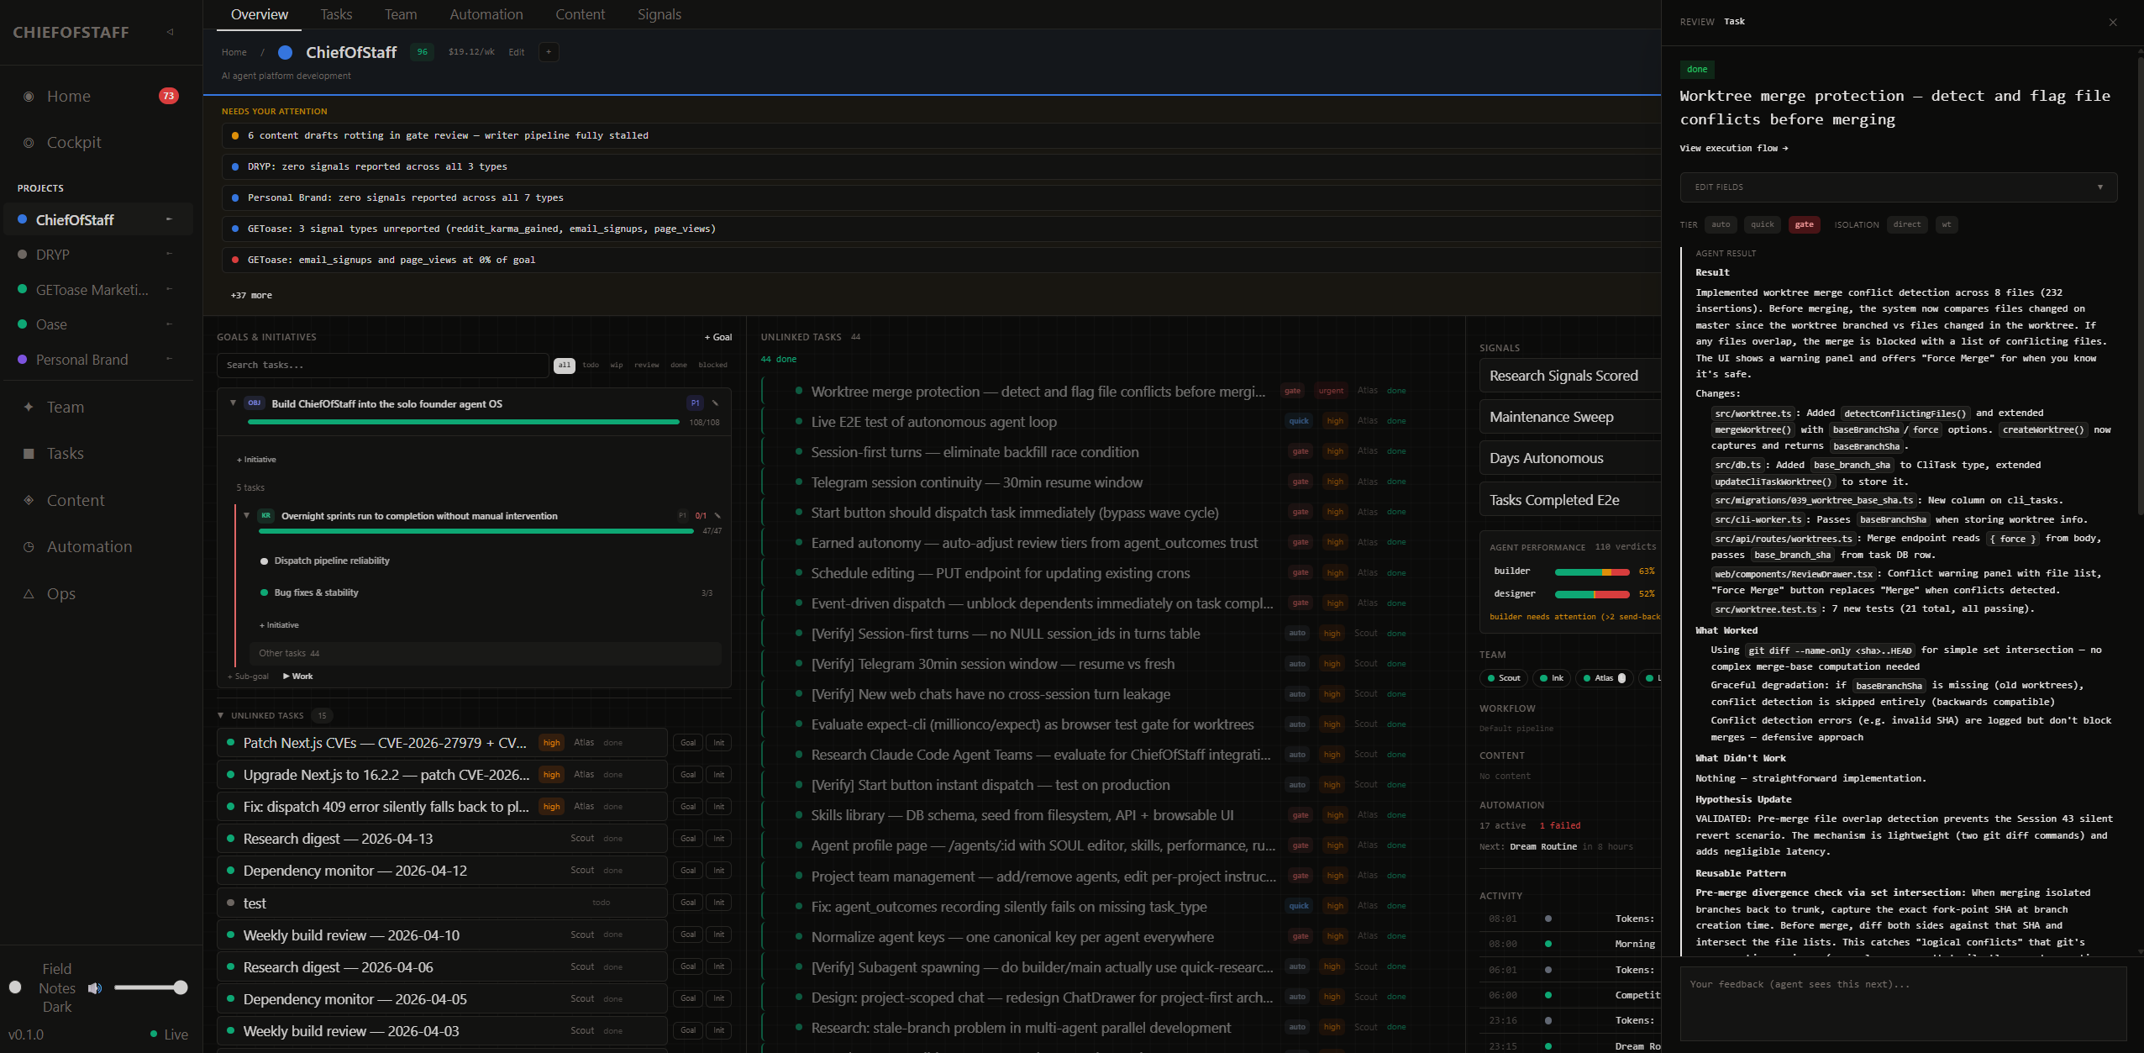Switch to the Team tab
Screen dimensions: 2144x1053
coord(401,14)
